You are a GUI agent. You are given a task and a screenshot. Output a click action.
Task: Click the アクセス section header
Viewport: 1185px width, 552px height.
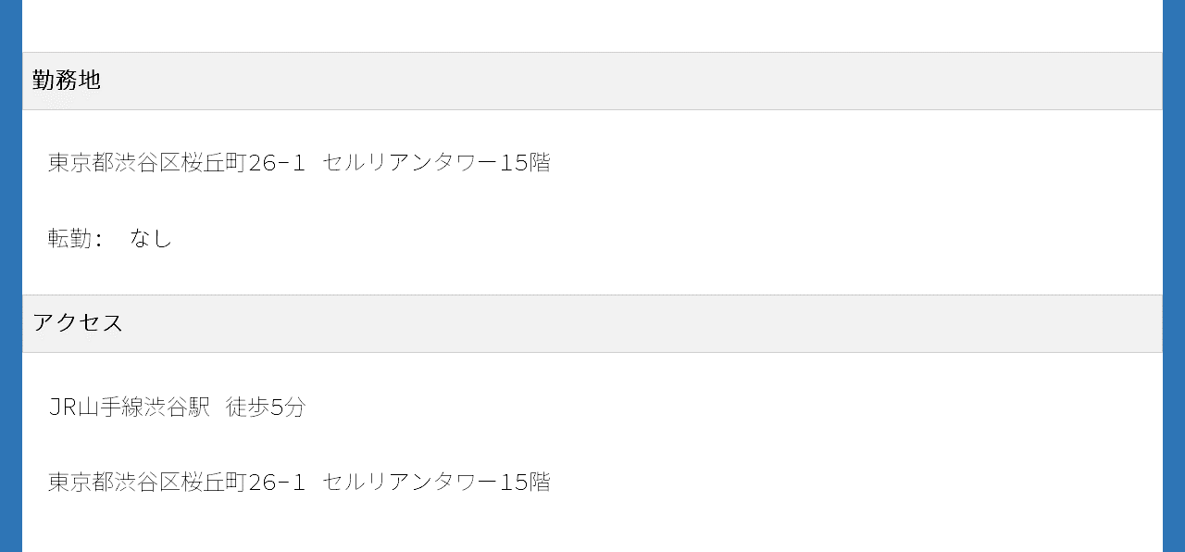(x=592, y=323)
